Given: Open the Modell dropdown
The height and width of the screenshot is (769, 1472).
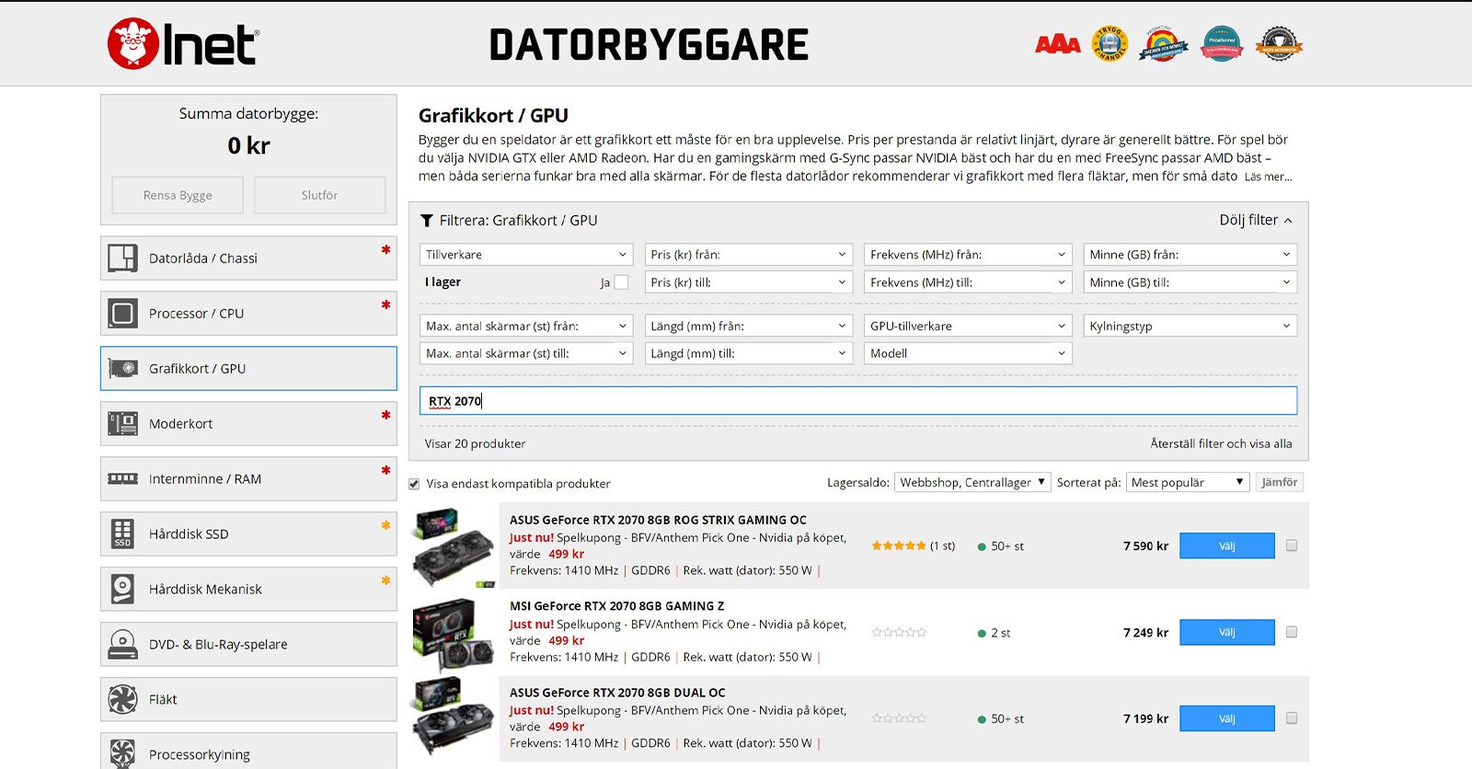Looking at the screenshot, I should click(968, 353).
